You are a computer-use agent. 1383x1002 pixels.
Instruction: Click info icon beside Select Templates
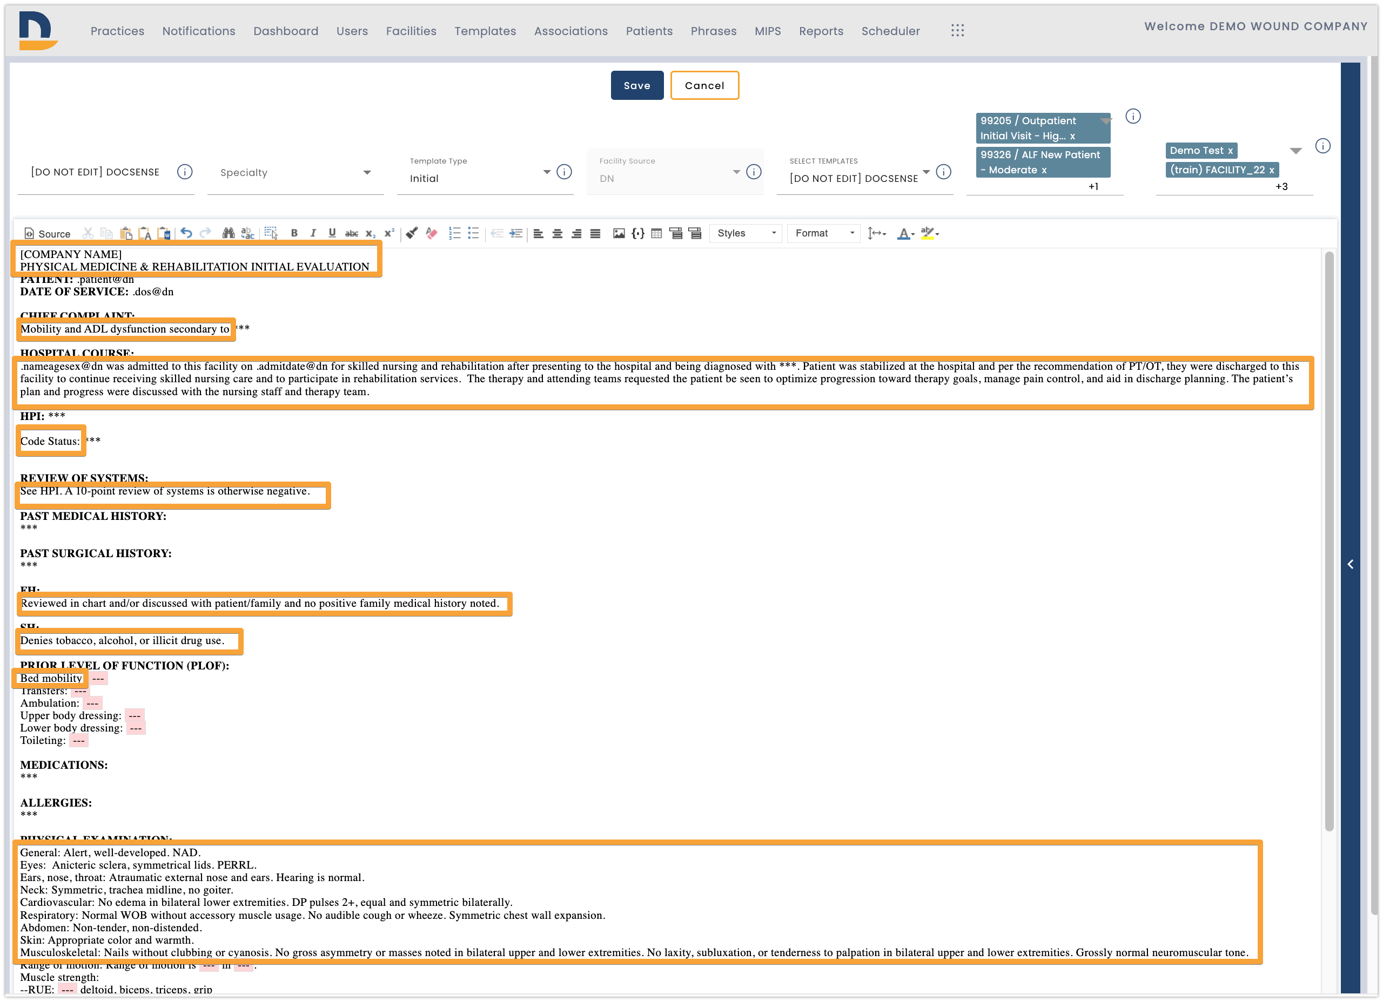[944, 172]
